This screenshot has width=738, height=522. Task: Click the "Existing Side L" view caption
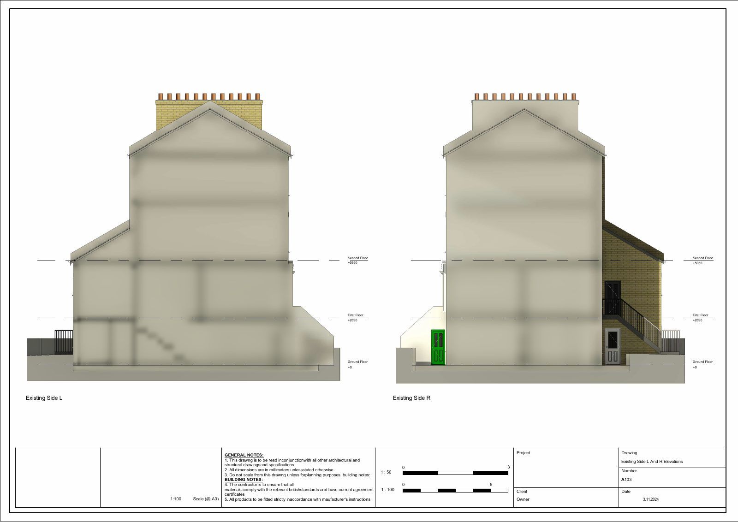44,398
